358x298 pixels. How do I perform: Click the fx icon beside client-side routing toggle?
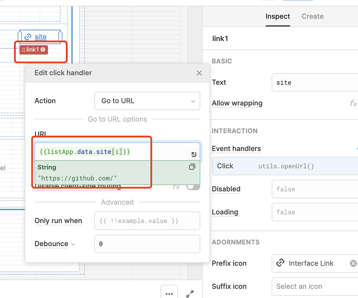(x=176, y=187)
